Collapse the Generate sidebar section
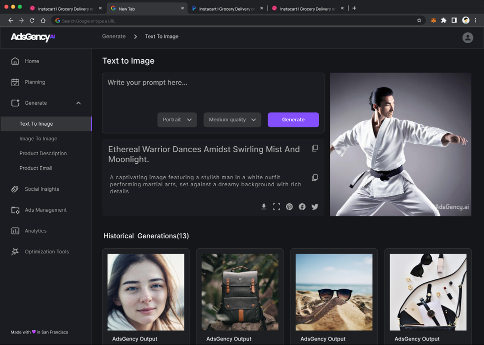The height and width of the screenshot is (345, 484). pyautogui.click(x=78, y=103)
